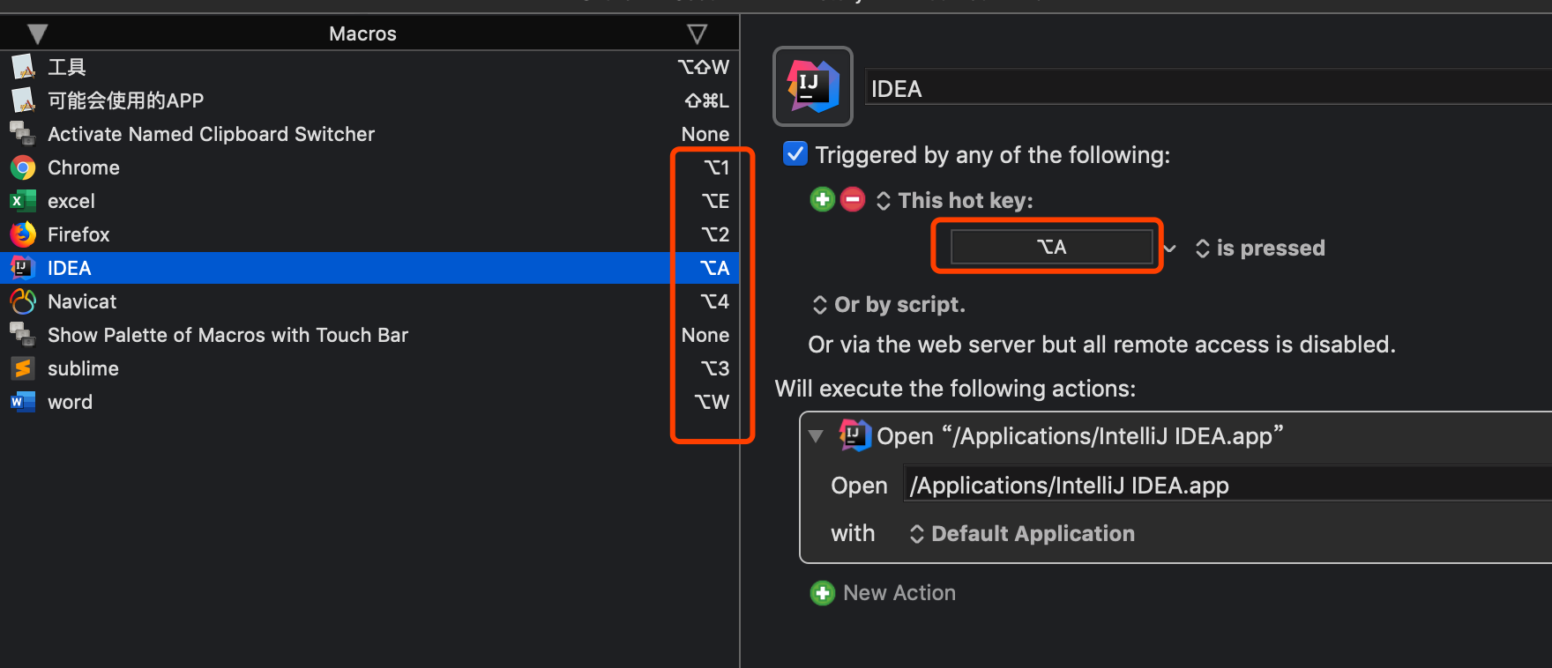Click the ⌥W shortcut of word
The width and height of the screenshot is (1552, 668).
click(713, 402)
